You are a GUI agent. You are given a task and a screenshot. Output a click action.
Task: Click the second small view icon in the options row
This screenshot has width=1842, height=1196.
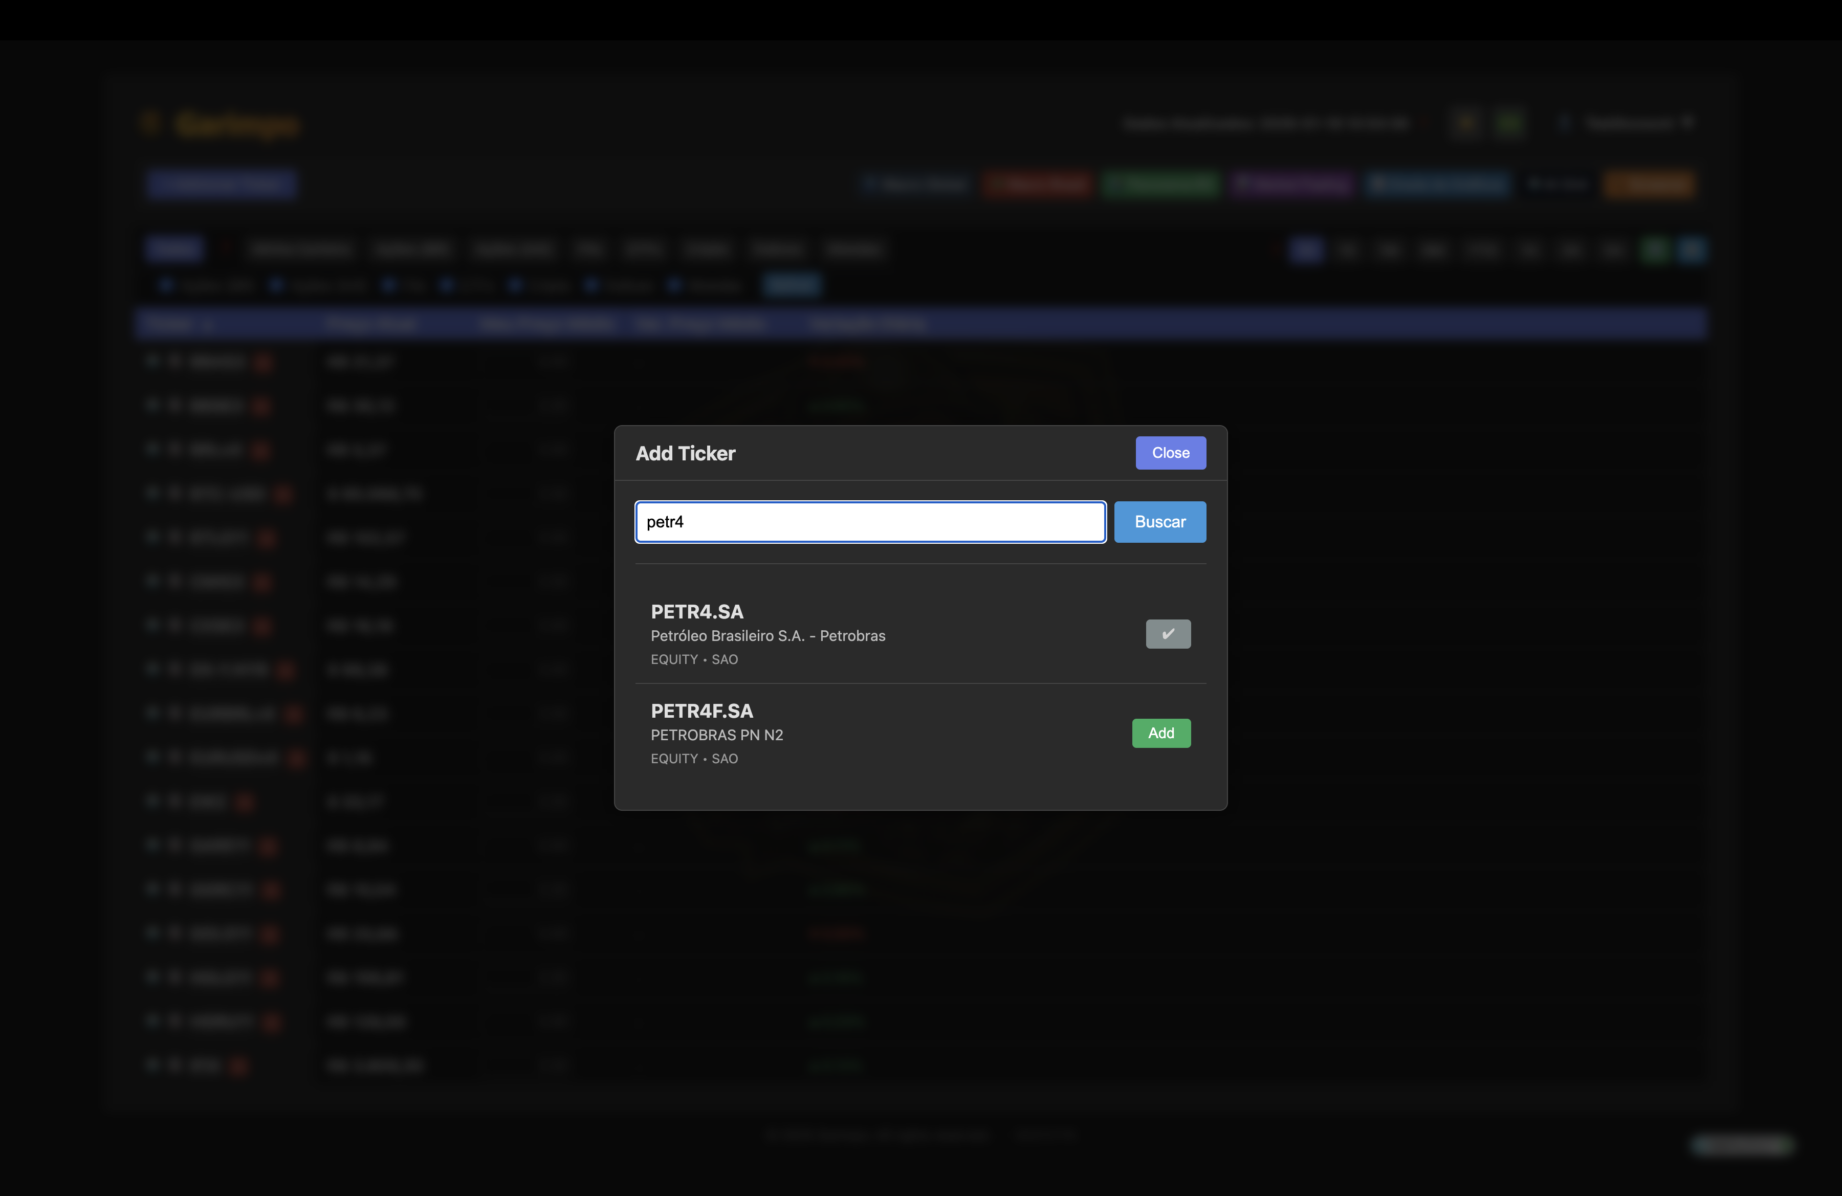tap(1349, 249)
